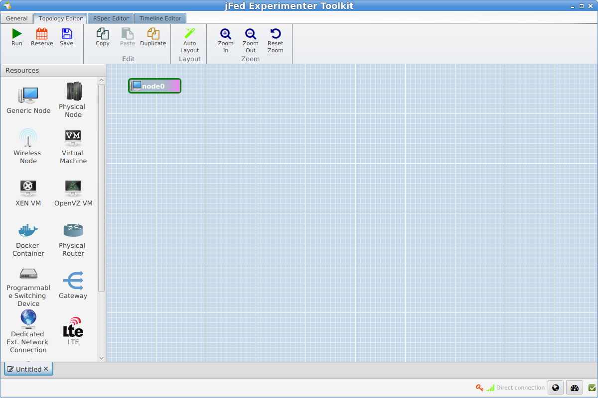Close the Untitled tab
Viewport: 598px width, 398px height.
click(46, 369)
